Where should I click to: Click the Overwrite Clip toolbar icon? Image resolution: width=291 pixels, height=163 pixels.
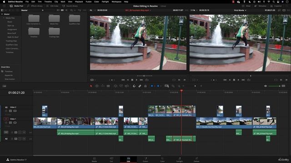121,86
